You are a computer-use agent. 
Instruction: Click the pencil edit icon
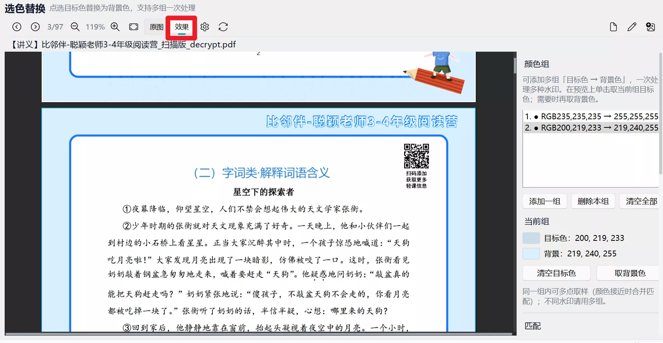pos(632,27)
